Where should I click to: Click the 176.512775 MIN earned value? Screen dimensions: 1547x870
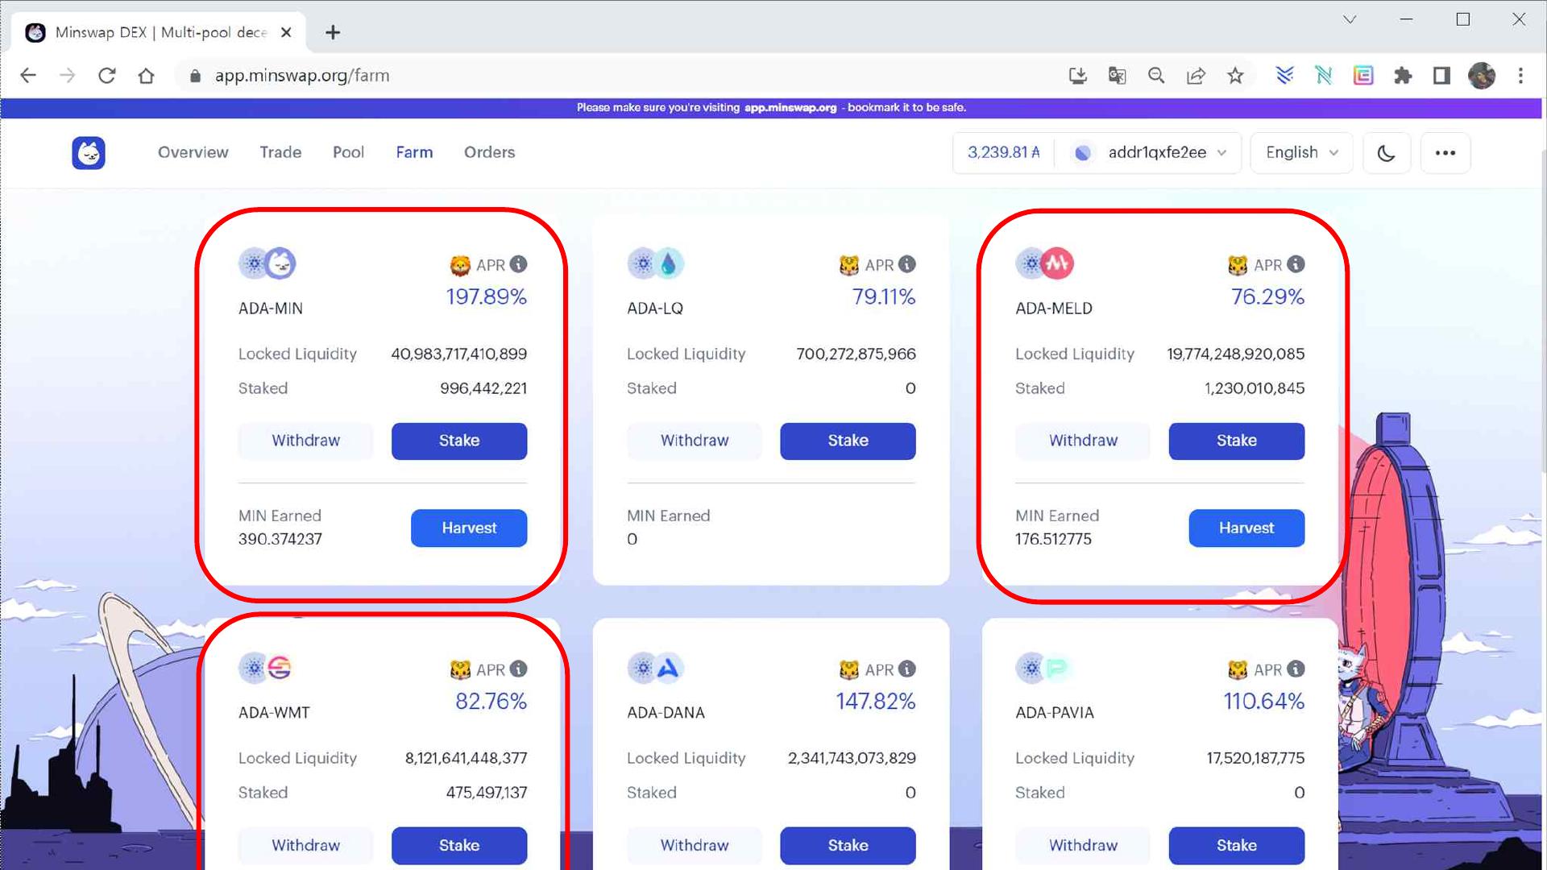pos(1053,539)
